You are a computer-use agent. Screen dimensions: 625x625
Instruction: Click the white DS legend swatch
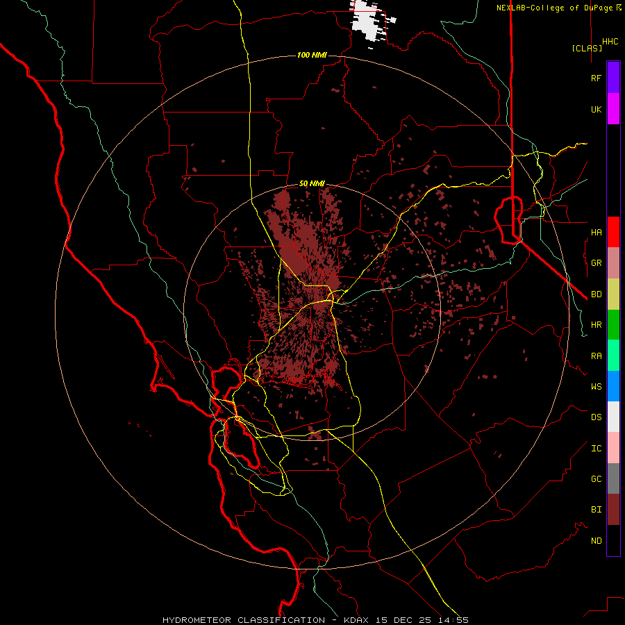[x=613, y=417]
